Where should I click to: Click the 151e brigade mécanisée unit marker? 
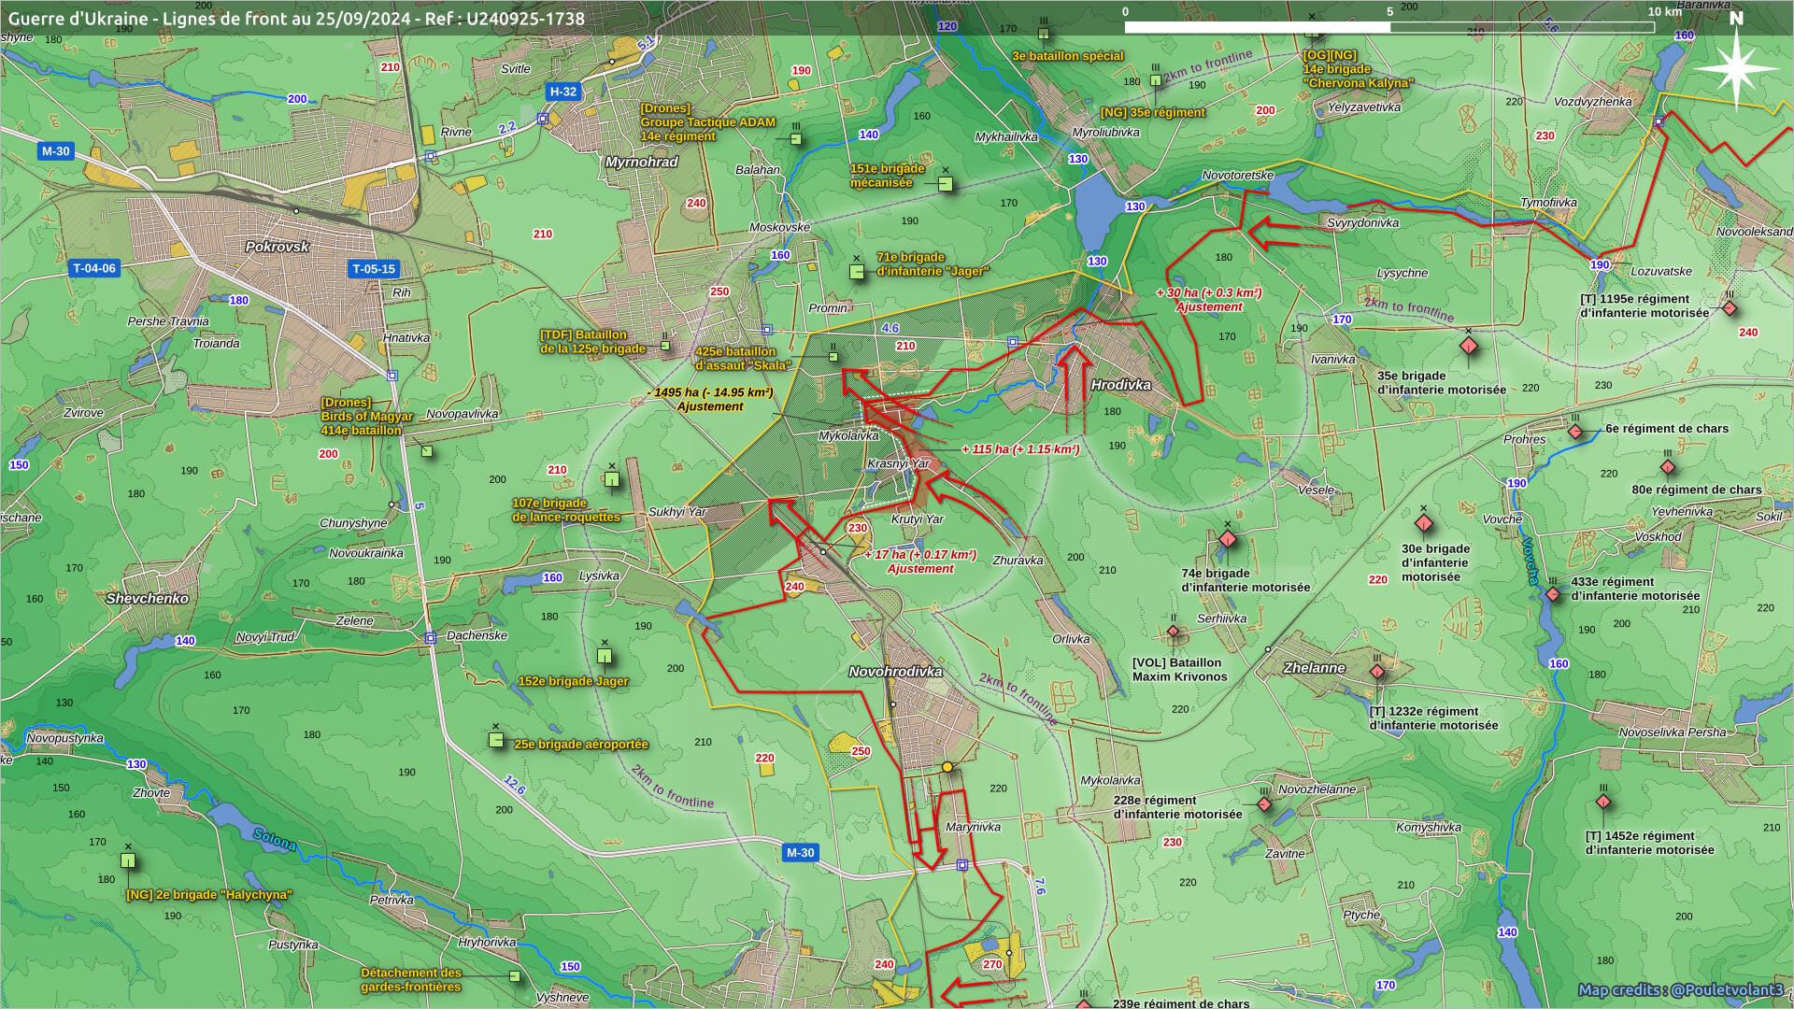pos(945,184)
